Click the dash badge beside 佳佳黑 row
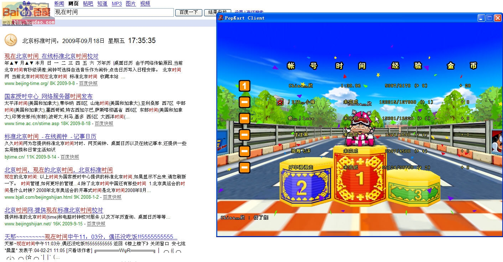The height and width of the screenshot is (262, 503). tap(244, 135)
